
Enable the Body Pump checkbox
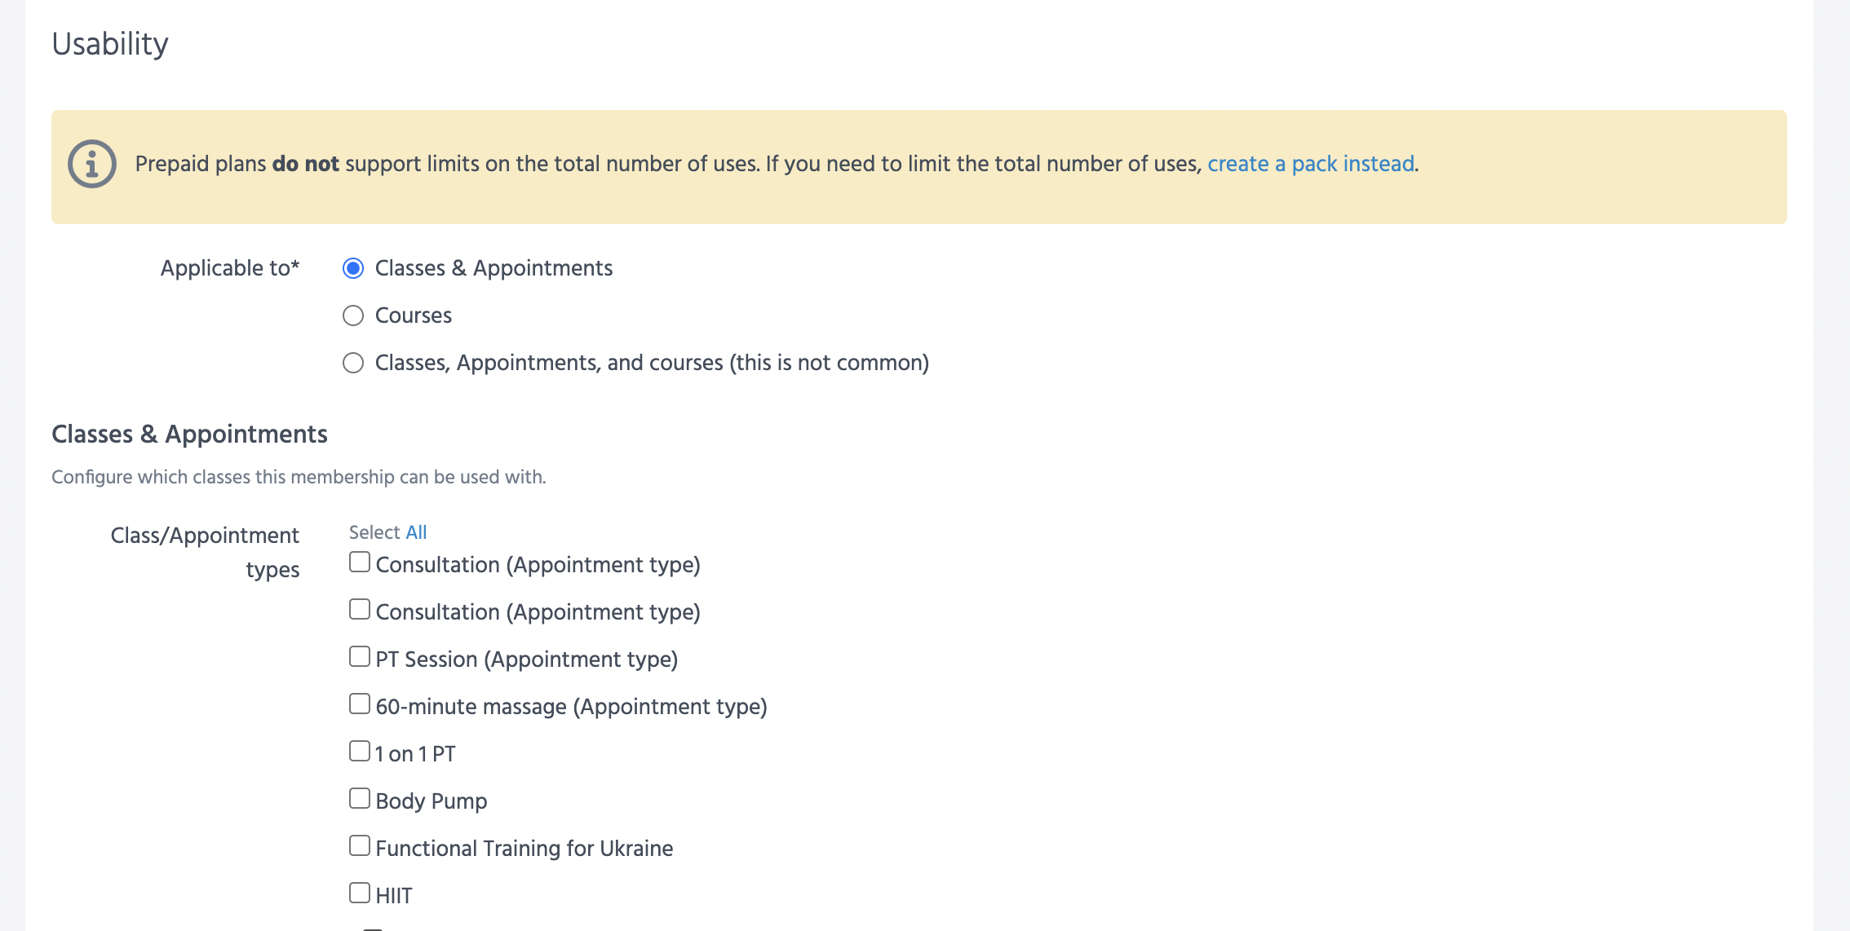click(360, 799)
